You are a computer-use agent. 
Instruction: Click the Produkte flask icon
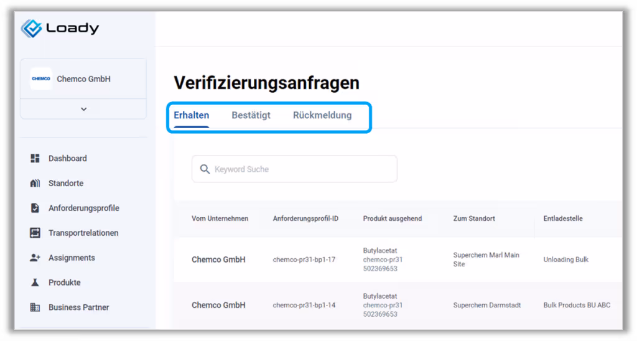(x=35, y=282)
